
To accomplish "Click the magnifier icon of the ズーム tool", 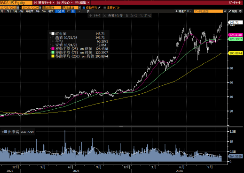I will click(141, 15).
